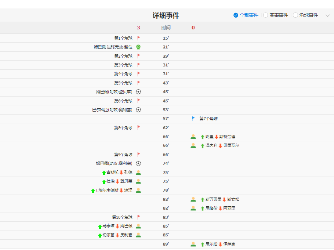Click the 详细事件 heading
Image resolution: width=334 pixels, height=250 pixels.
click(x=166, y=15)
